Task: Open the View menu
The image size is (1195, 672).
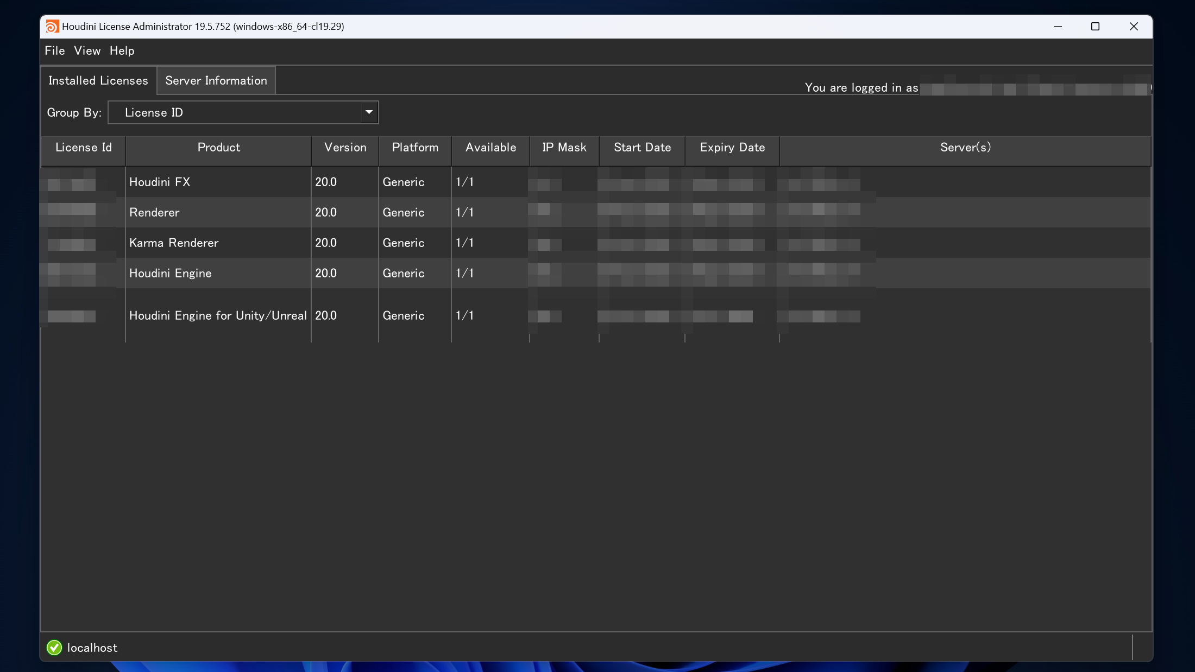Action: [x=87, y=51]
